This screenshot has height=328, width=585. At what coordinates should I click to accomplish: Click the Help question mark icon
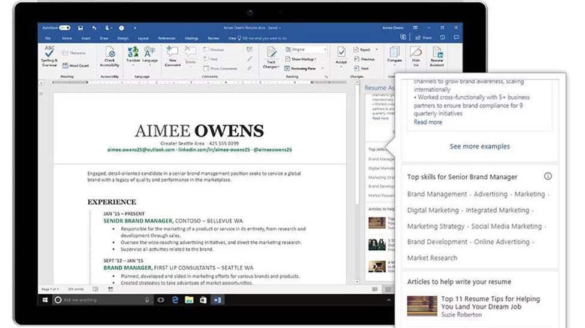(x=121, y=28)
